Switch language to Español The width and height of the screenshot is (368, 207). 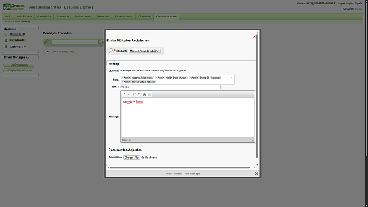coord(358,3)
